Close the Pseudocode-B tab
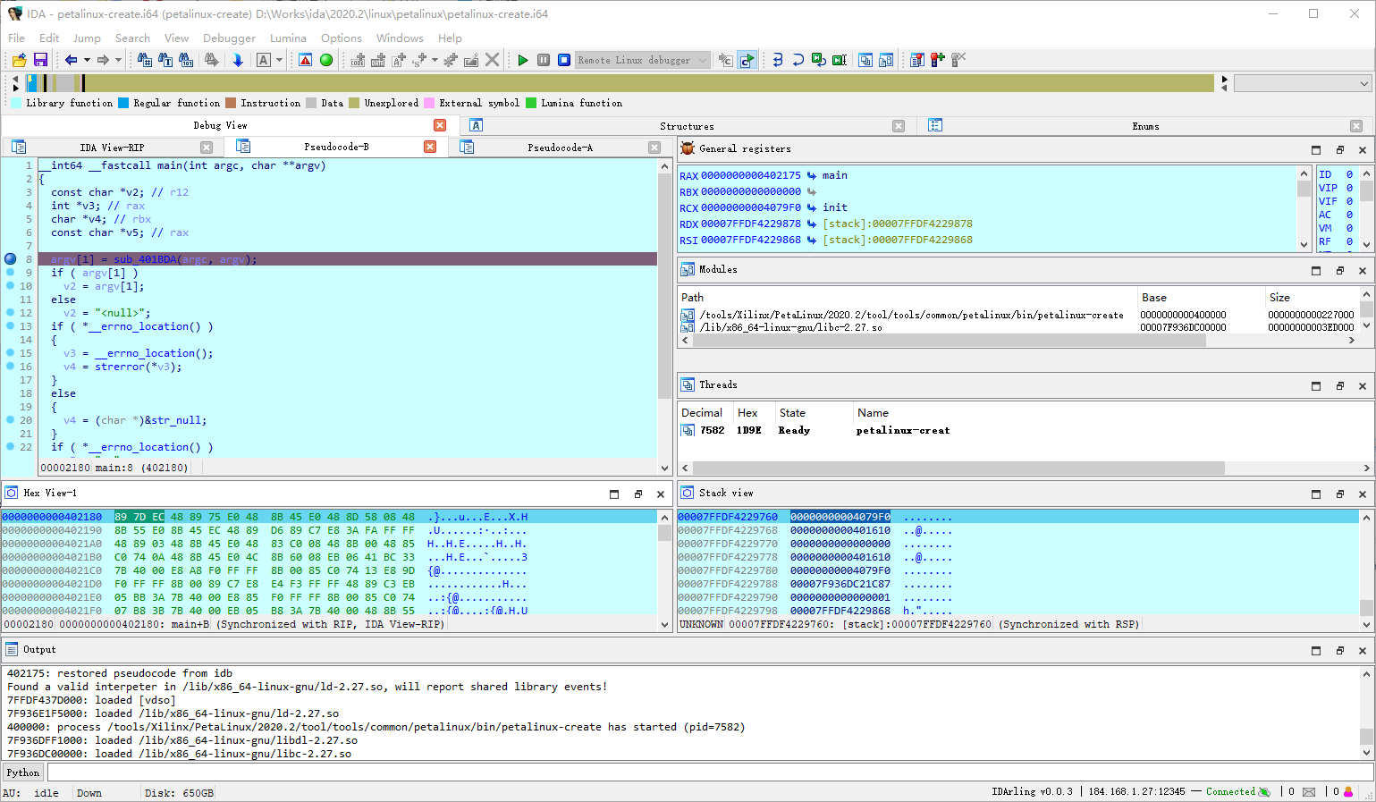1376x802 pixels. pyautogui.click(x=430, y=147)
